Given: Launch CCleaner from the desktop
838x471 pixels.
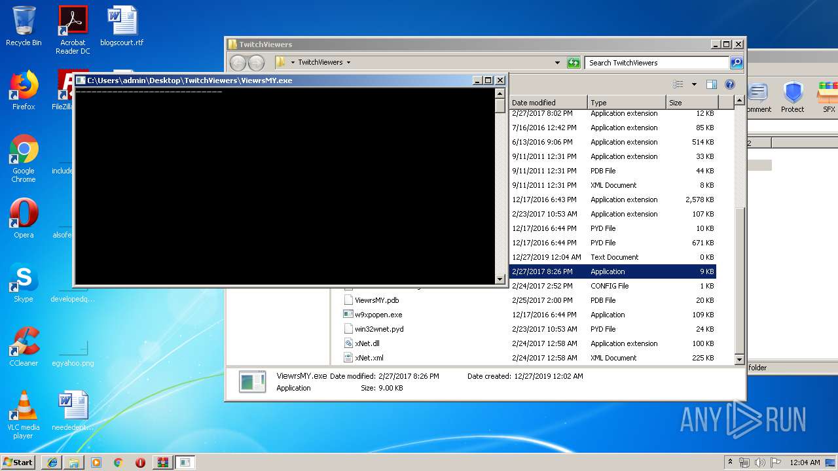Looking at the screenshot, I should click(x=24, y=347).
